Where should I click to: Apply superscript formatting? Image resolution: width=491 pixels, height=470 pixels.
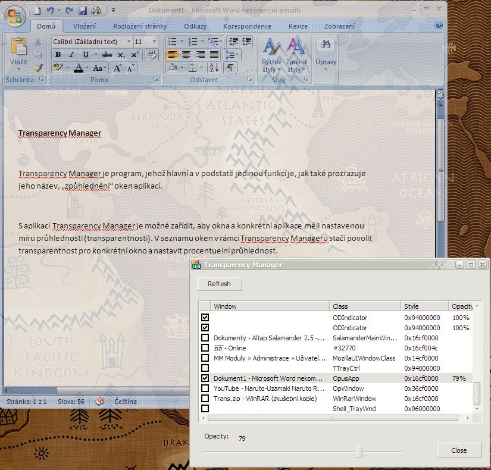135,55
